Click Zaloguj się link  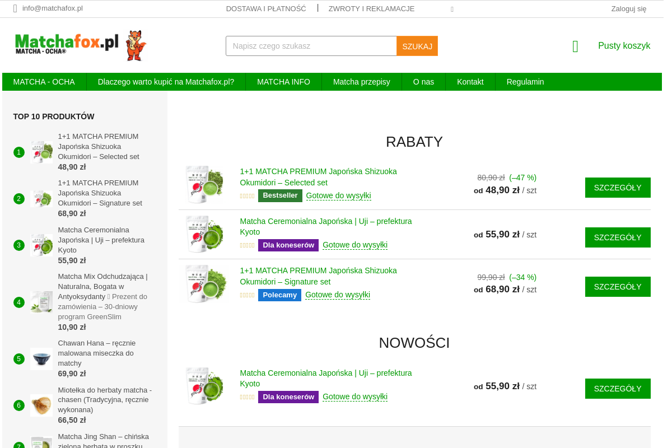pos(629,8)
